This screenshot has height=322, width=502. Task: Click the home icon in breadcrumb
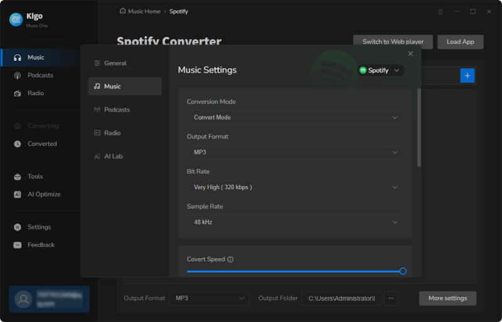pos(122,11)
